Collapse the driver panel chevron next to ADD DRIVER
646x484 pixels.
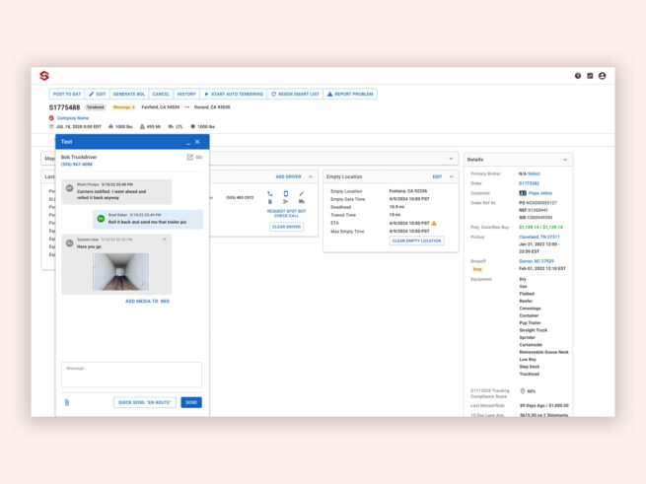(x=311, y=176)
